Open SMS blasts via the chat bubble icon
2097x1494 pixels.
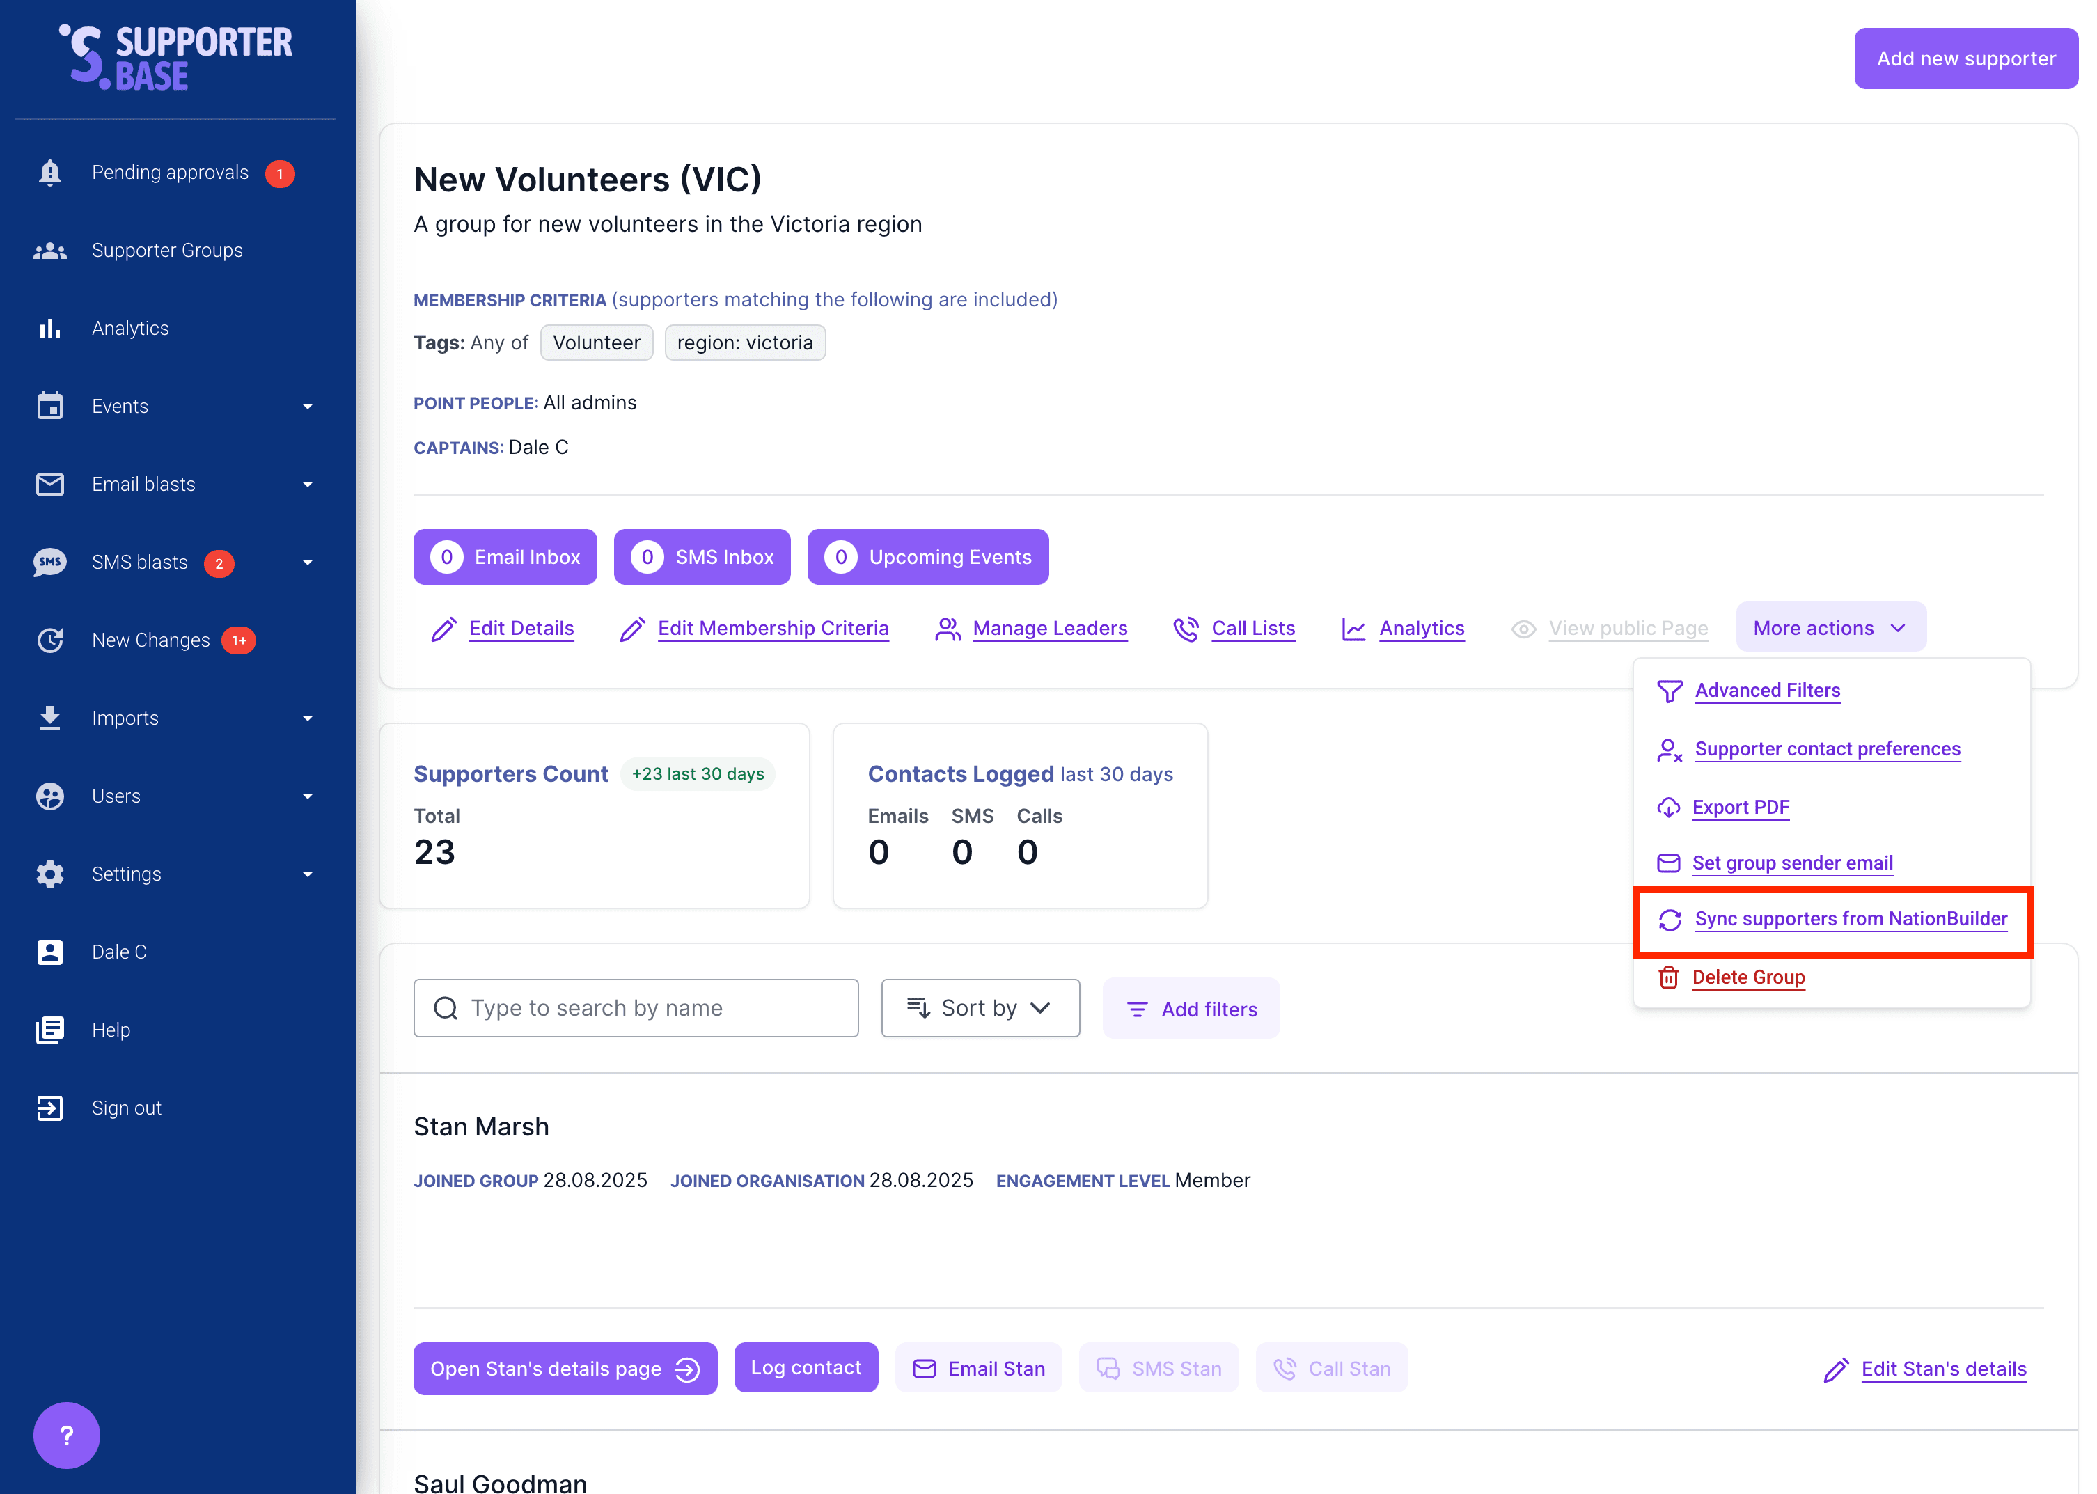[x=49, y=562]
